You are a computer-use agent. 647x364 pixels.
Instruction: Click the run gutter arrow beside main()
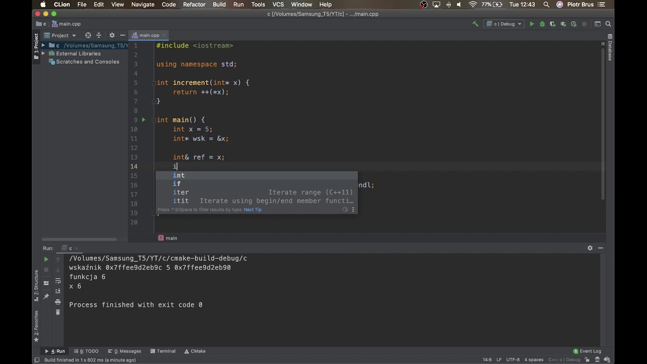coord(144,120)
